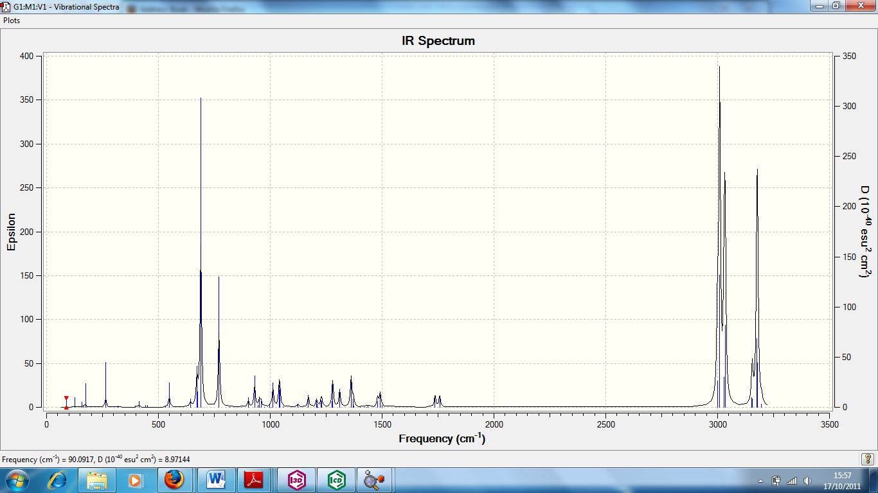Image resolution: width=878 pixels, height=493 pixels.
Task: Open the volume control in system tray
Action: tap(807, 480)
